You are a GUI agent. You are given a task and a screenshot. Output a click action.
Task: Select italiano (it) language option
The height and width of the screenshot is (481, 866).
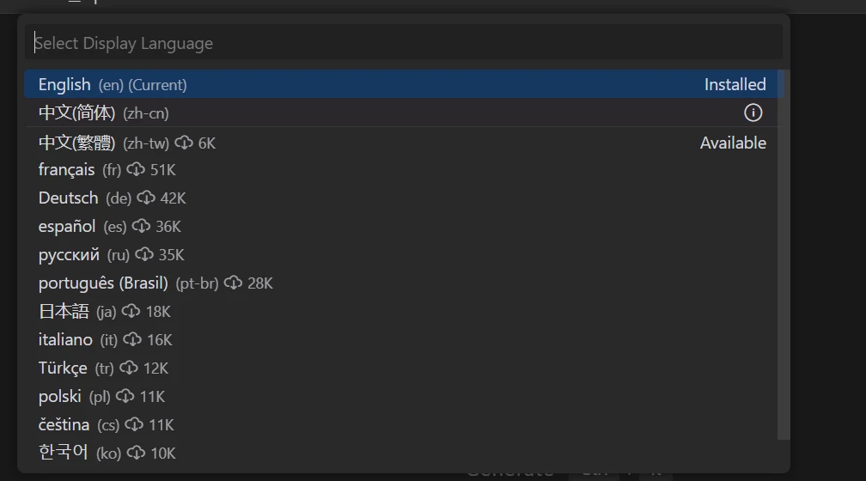pyautogui.click(x=404, y=339)
